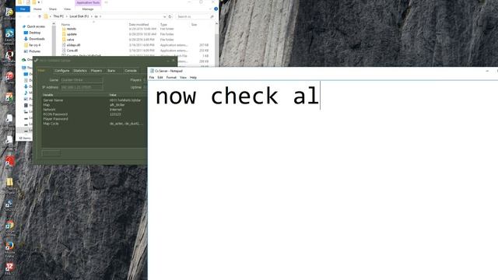Screen dimensions: 498x280
Task: Select the 'RCON Password' variable row
Action: coord(94,114)
